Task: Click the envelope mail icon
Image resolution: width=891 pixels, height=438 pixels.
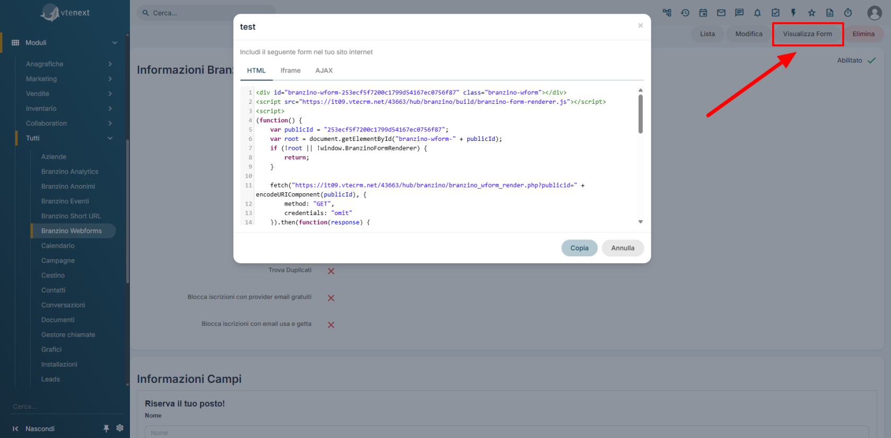Action: (x=721, y=13)
